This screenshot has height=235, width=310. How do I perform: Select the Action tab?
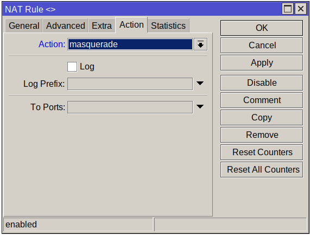tap(131, 25)
